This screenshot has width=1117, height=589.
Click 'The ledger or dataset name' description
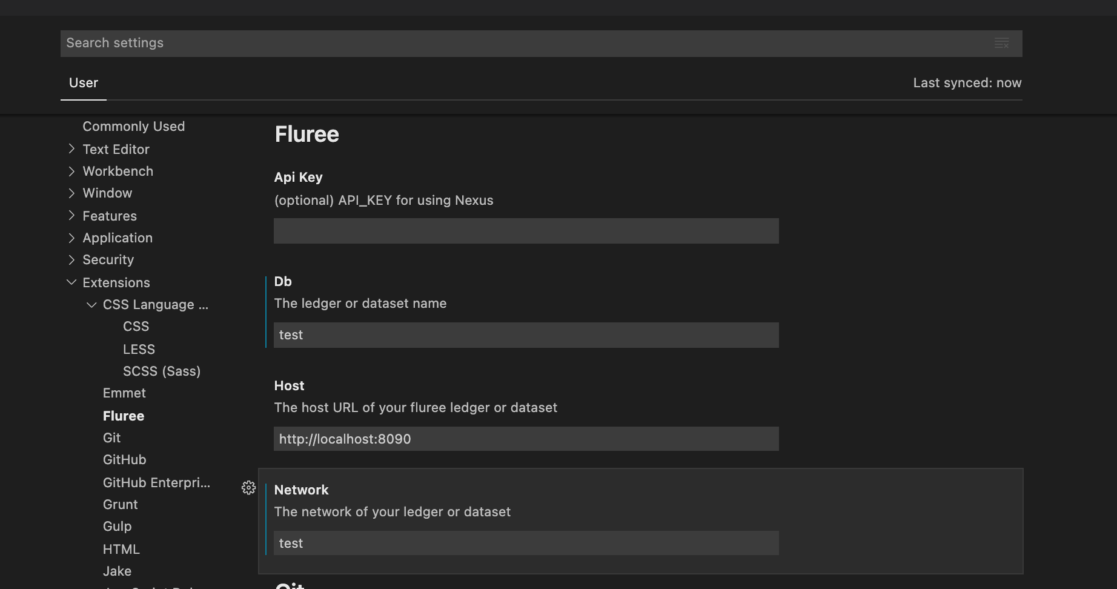(x=360, y=304)
